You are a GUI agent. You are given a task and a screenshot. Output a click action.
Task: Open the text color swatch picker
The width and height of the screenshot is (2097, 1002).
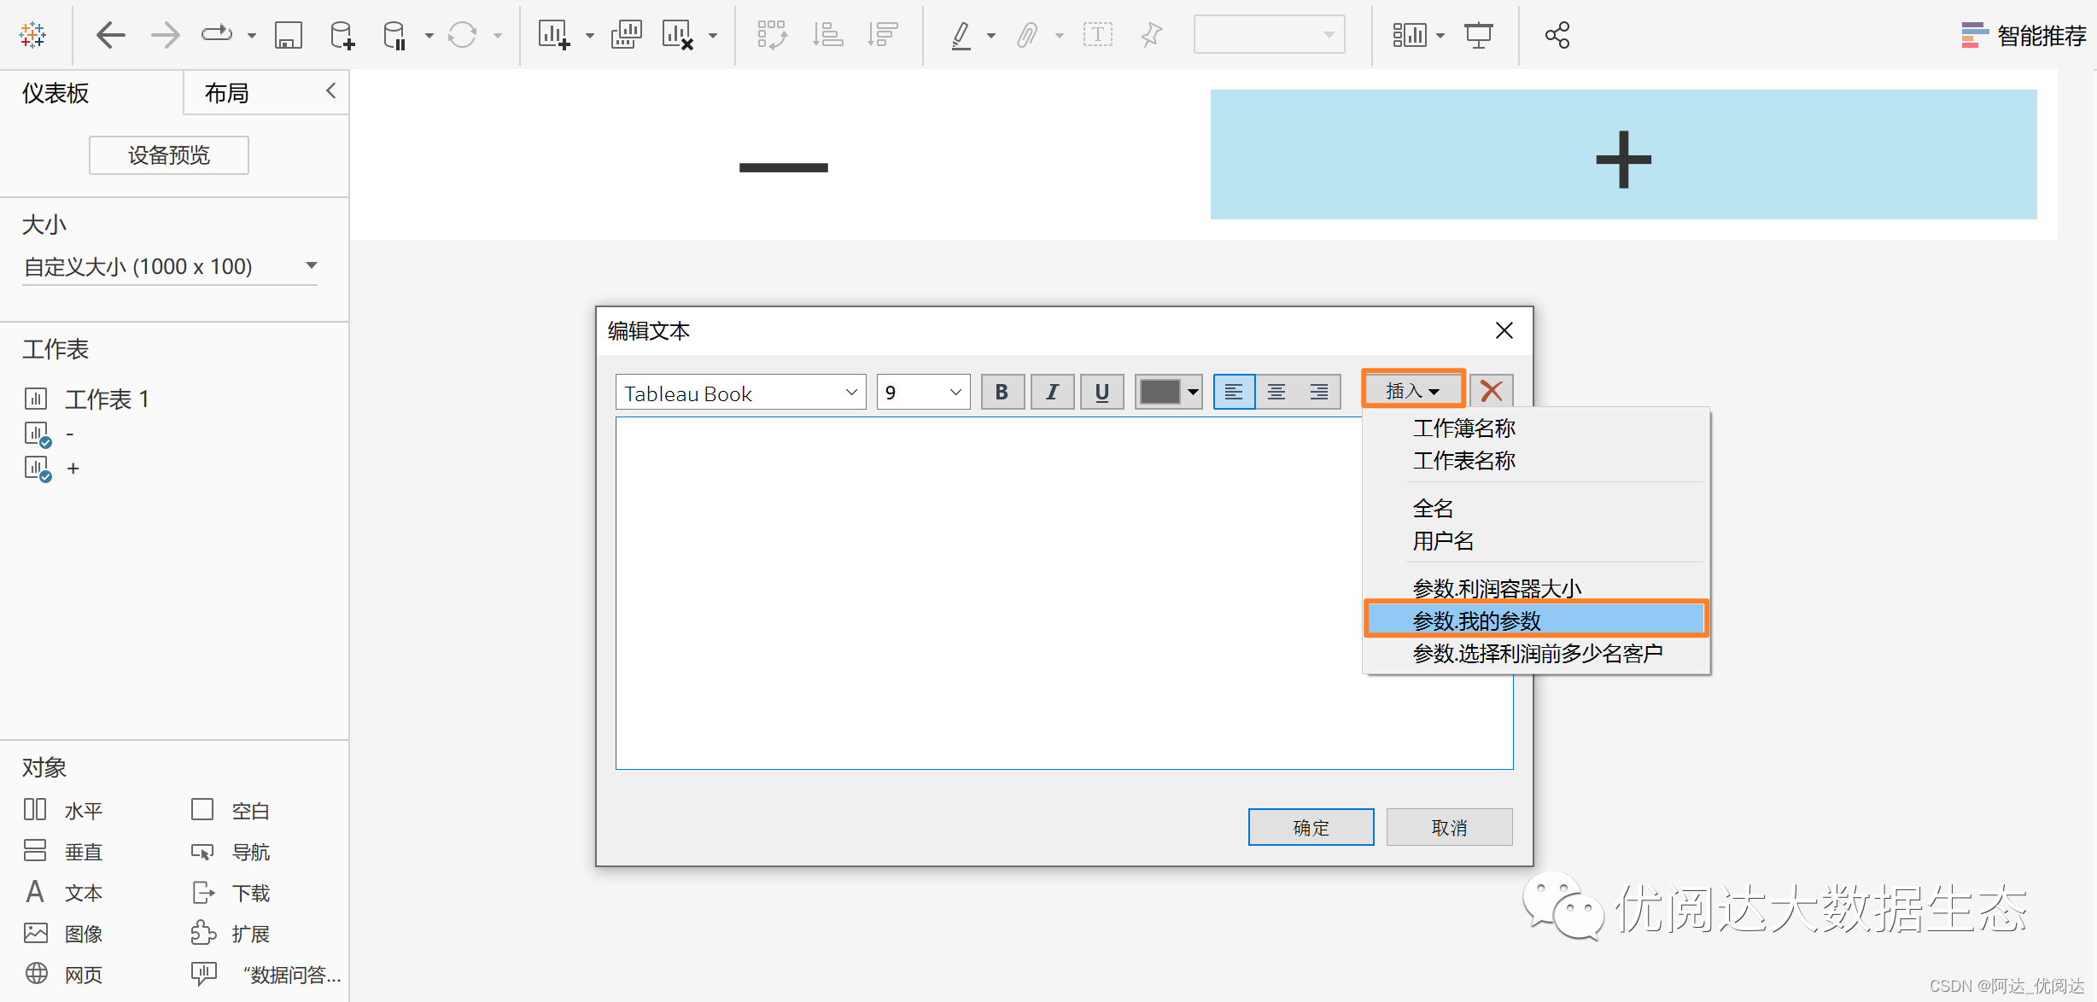tap(1169, 392)
